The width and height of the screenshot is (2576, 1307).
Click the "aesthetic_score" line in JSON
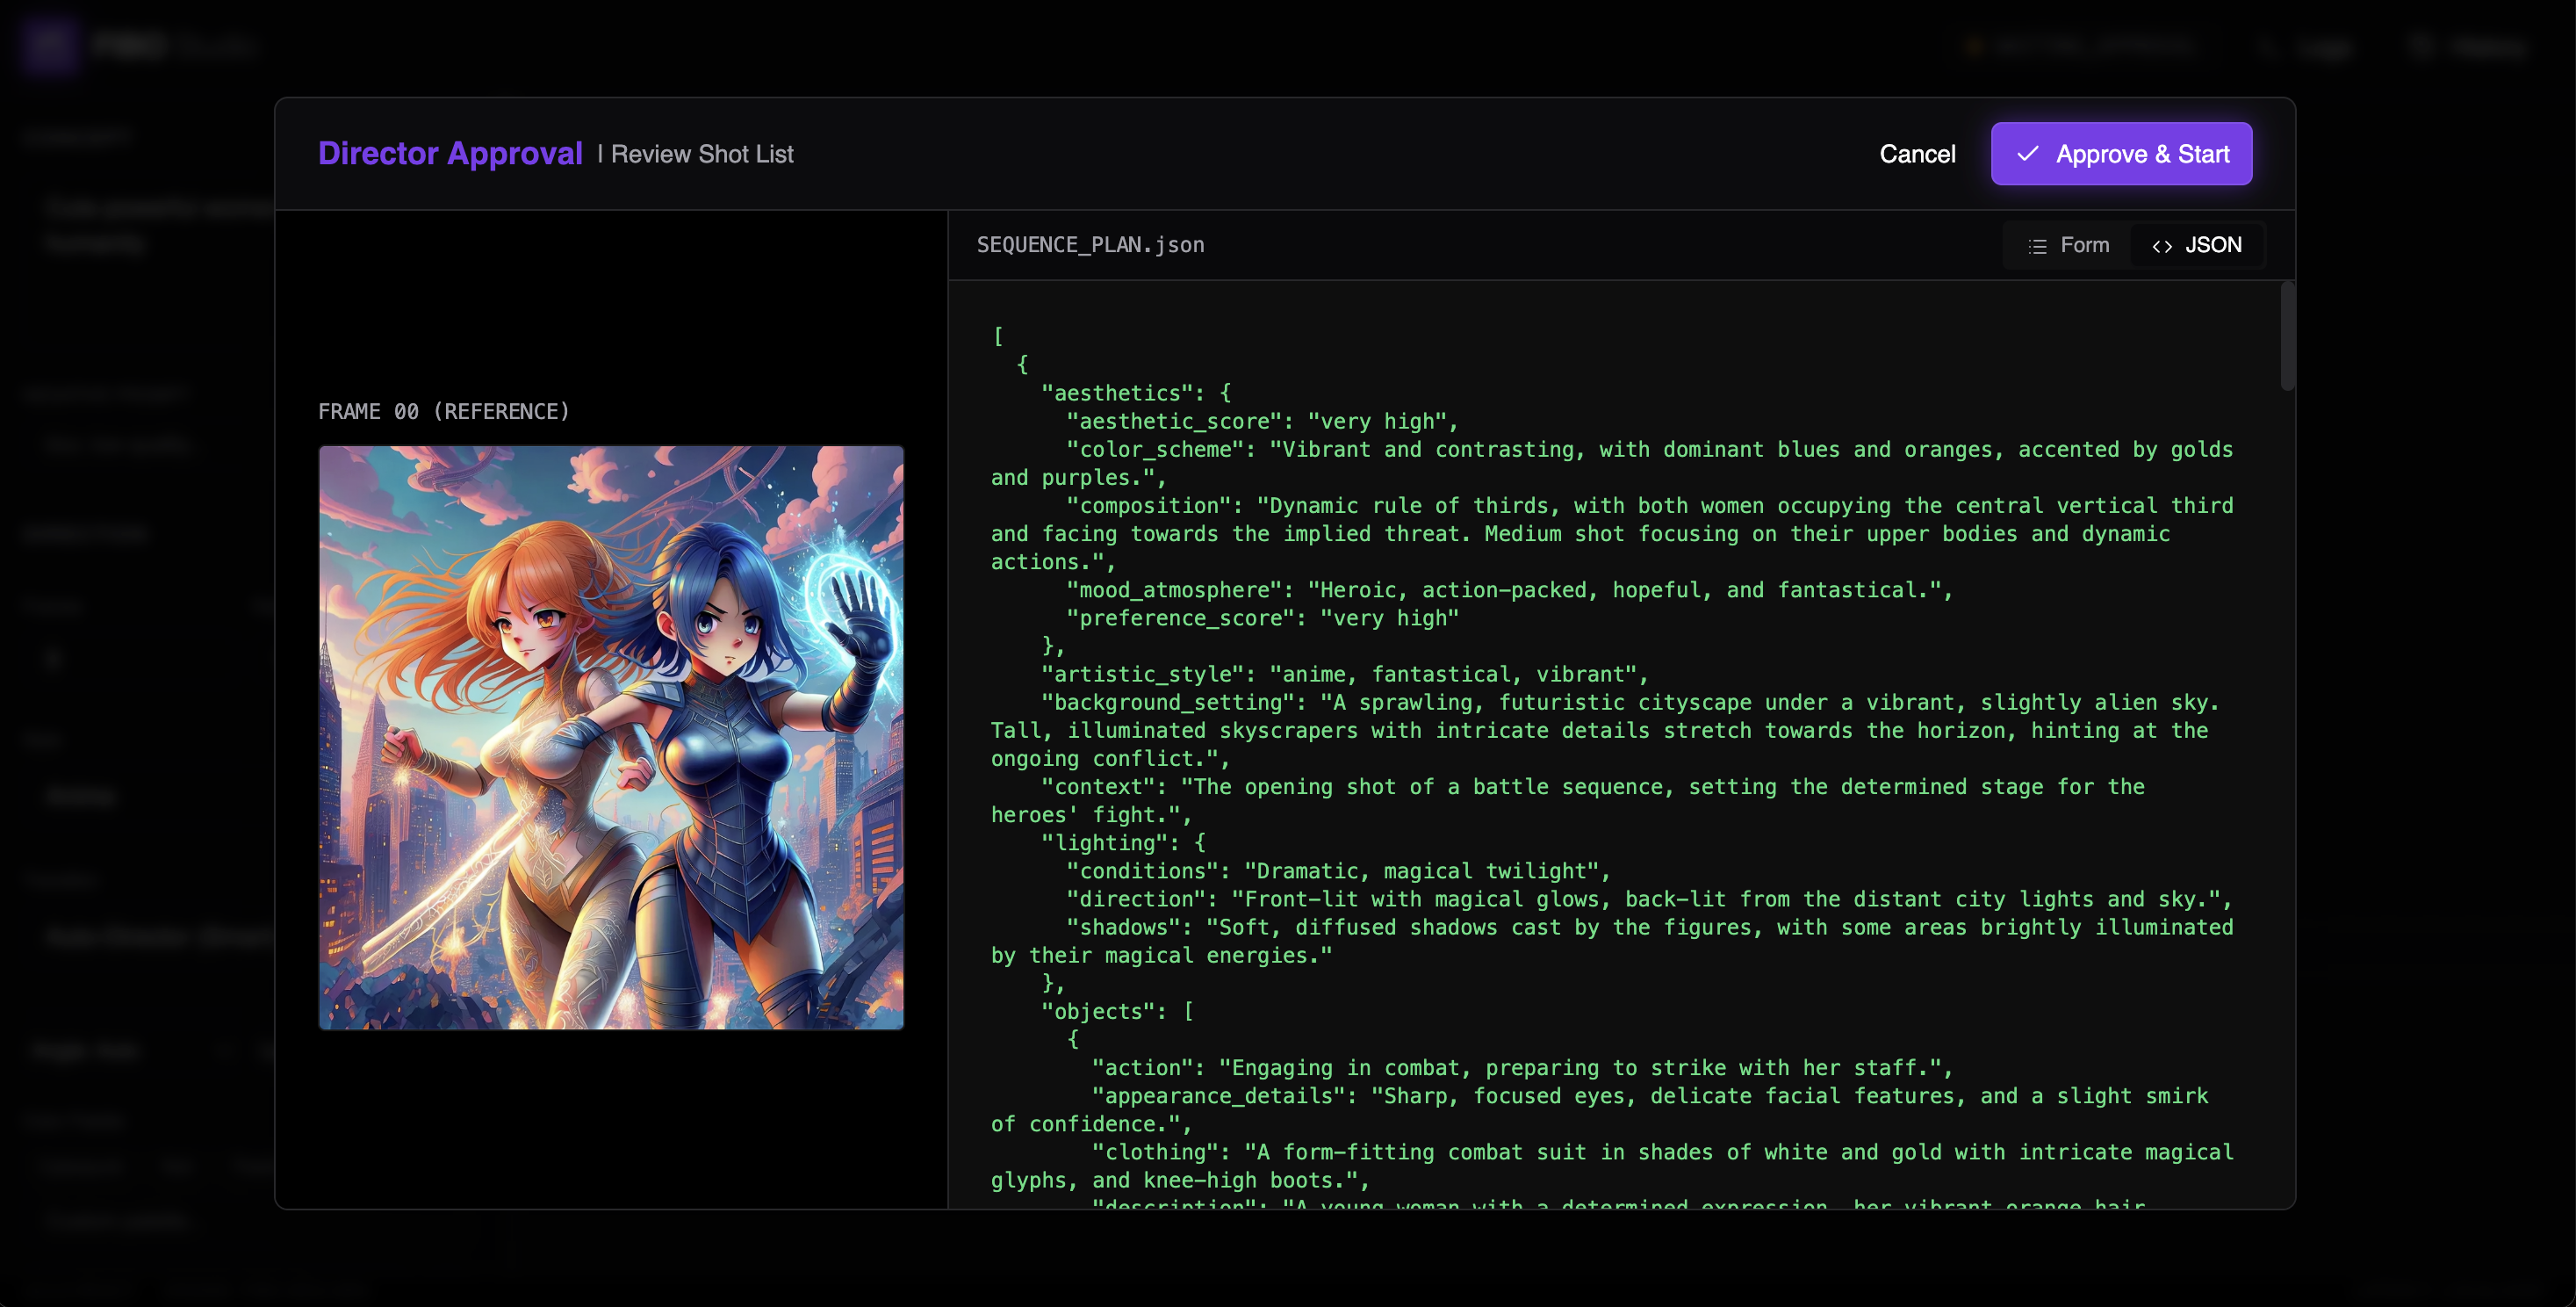click(1262, 422)
